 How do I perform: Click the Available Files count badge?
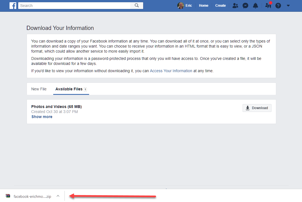(85, 89)
